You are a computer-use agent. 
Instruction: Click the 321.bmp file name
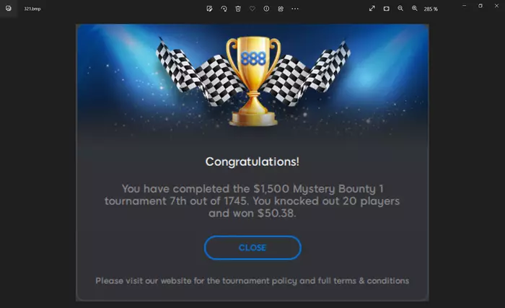(x=32, y=9)
